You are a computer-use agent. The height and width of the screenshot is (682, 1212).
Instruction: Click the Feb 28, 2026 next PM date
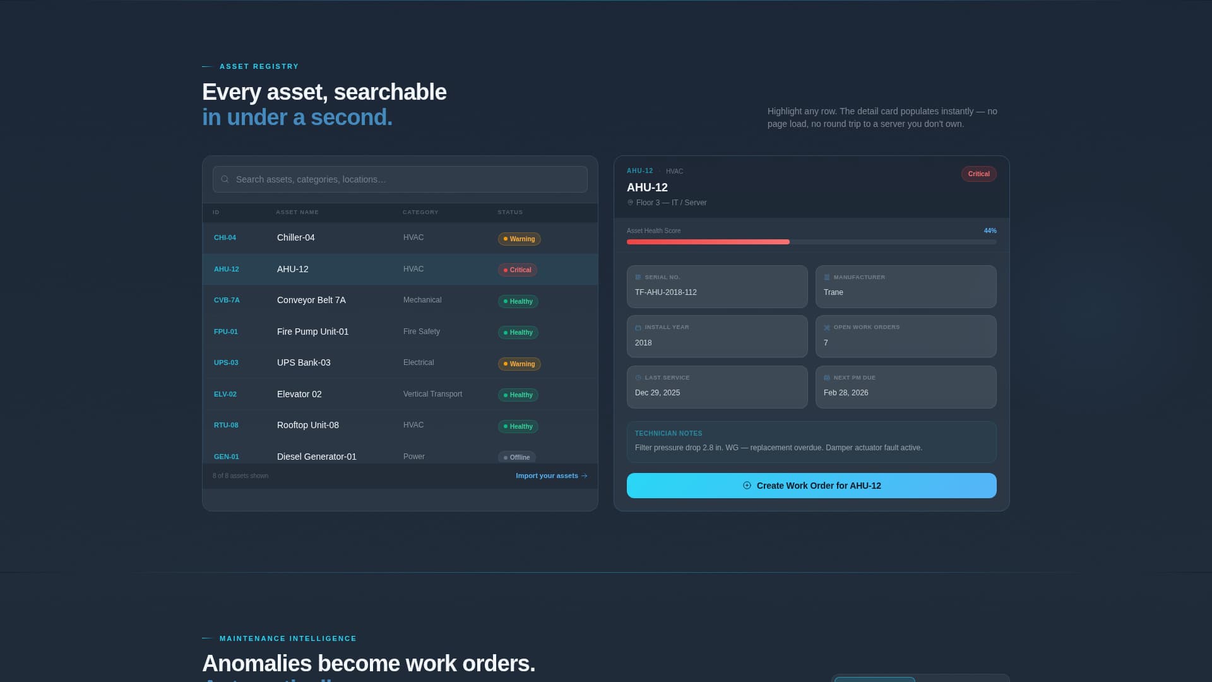click(x=846, y=393)
